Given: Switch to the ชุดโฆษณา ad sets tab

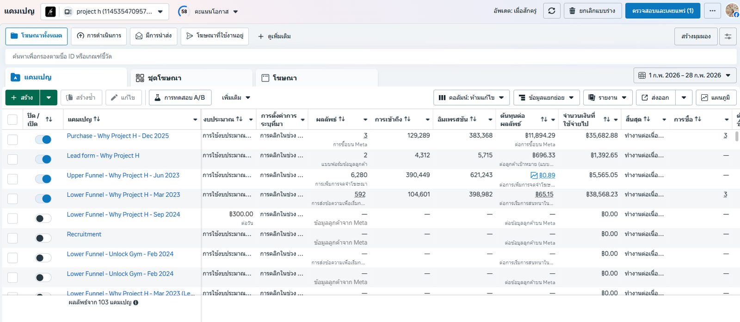Looking at the screenshot, I should [x=191, y=78].
